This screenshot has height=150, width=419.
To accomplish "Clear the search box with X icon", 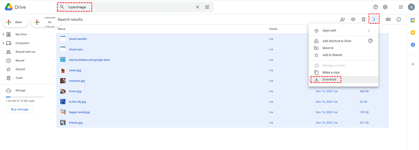I will 197,7.
